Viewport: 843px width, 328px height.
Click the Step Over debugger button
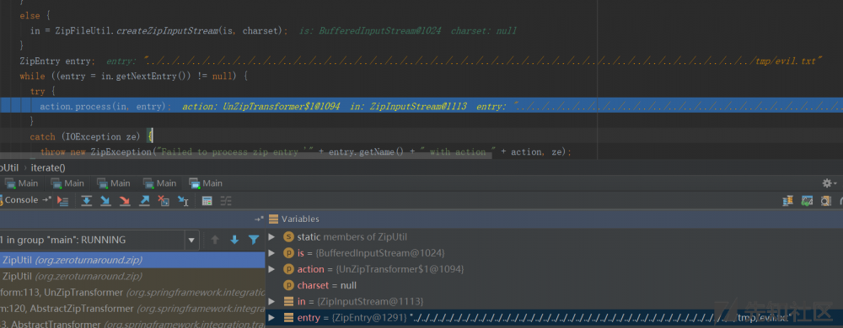[x=86, y=200]
